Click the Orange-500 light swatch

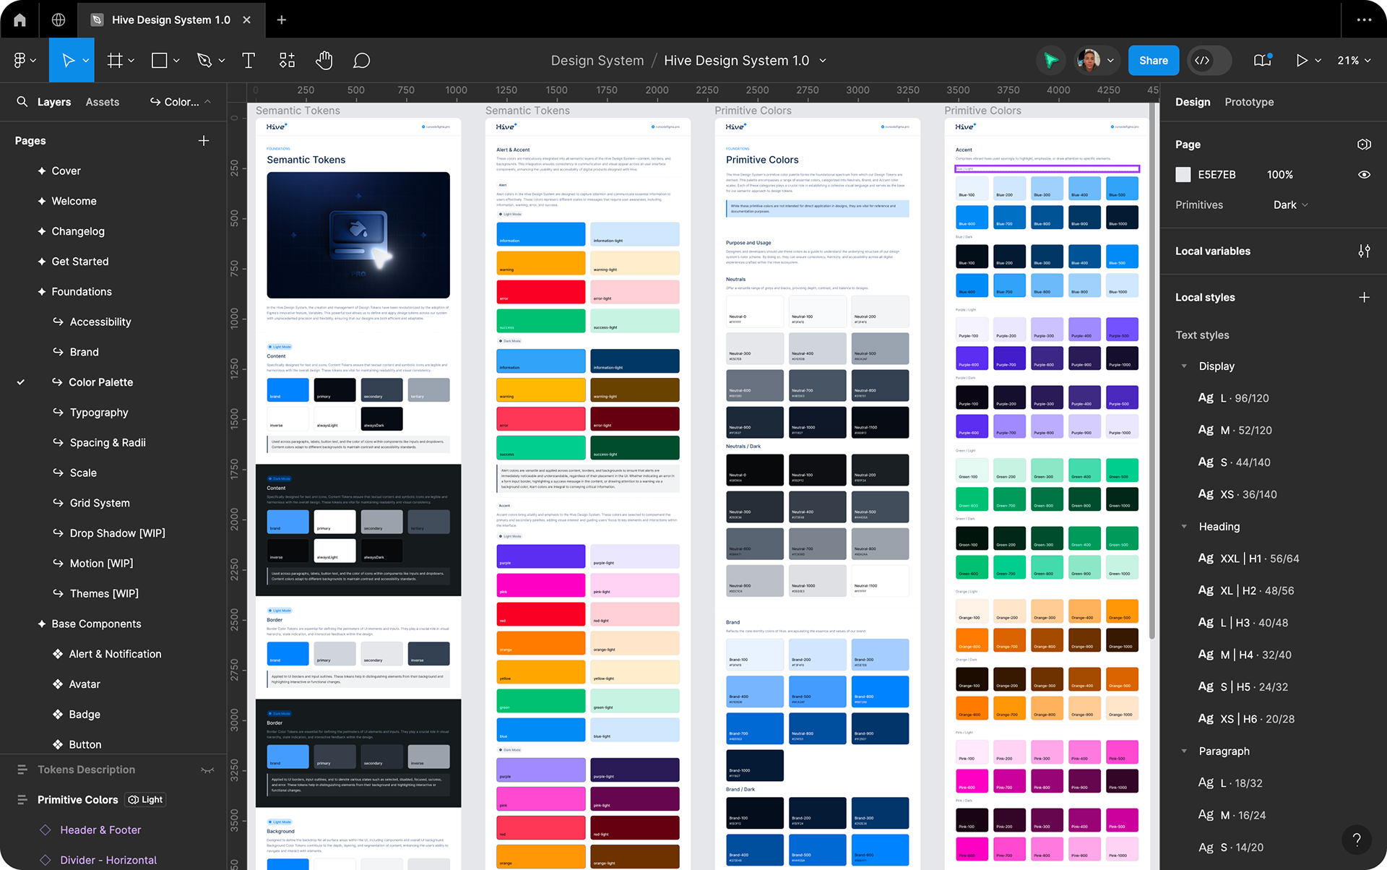[x=1122, y=611]
